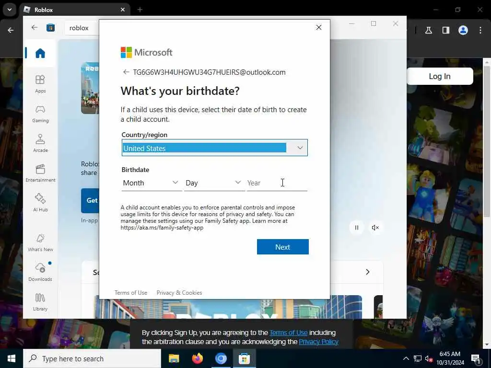Click the taskbar search box
The width and height of the screenshot is (491, 368).
coord(92,358)
